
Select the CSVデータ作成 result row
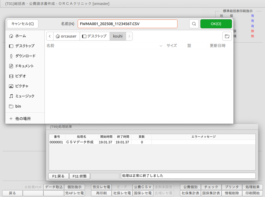(x=113, y=142)
